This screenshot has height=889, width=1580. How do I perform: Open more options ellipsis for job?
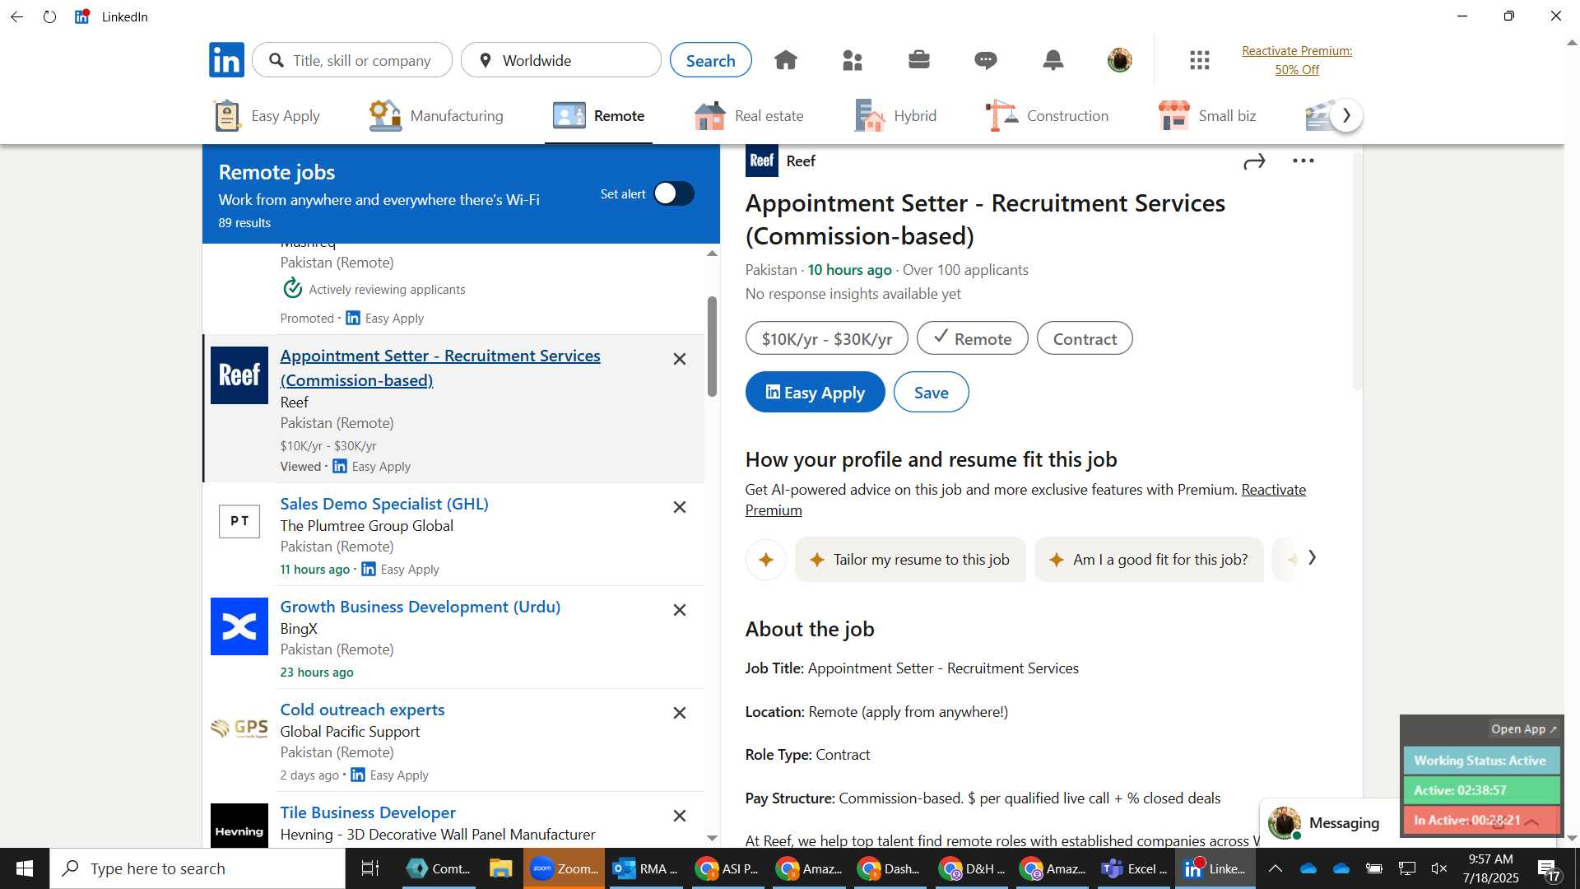[x=1303, y=161]
